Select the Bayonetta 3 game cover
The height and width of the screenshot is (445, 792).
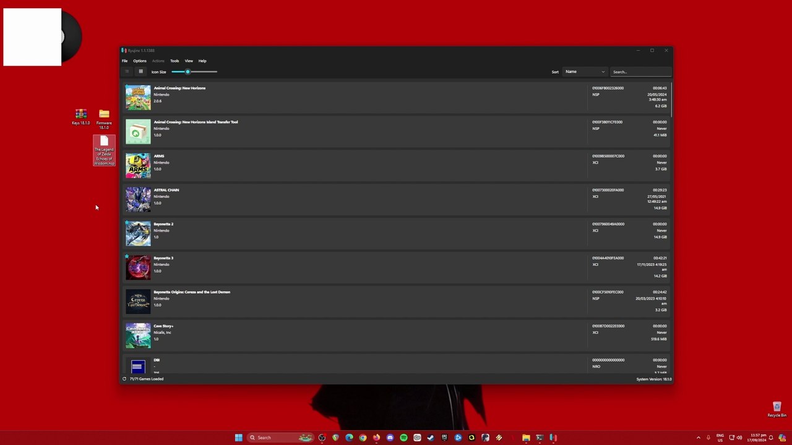(138, 268)
